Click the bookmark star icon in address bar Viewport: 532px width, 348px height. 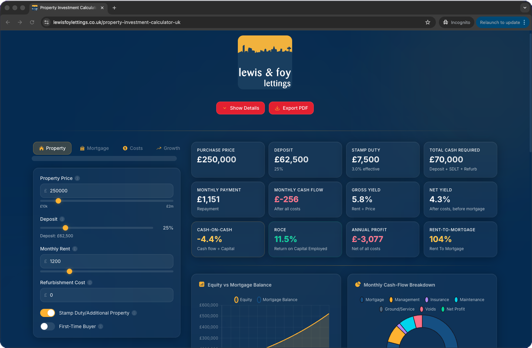[x=428, y=22]
